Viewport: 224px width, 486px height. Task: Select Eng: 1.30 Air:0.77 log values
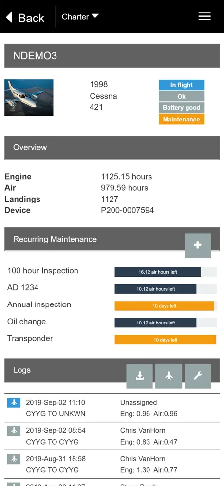pyautogui.click(x=149, y=470)
